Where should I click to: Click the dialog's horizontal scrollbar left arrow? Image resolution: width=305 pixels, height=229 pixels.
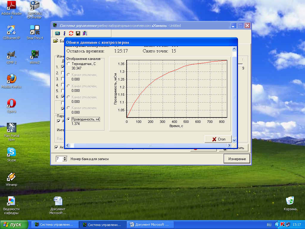pyautogui.click(x=68, y=145)
